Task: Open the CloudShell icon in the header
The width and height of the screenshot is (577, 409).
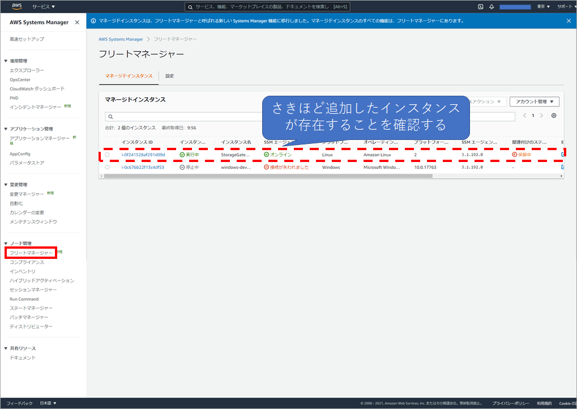Action: point(480,7)
